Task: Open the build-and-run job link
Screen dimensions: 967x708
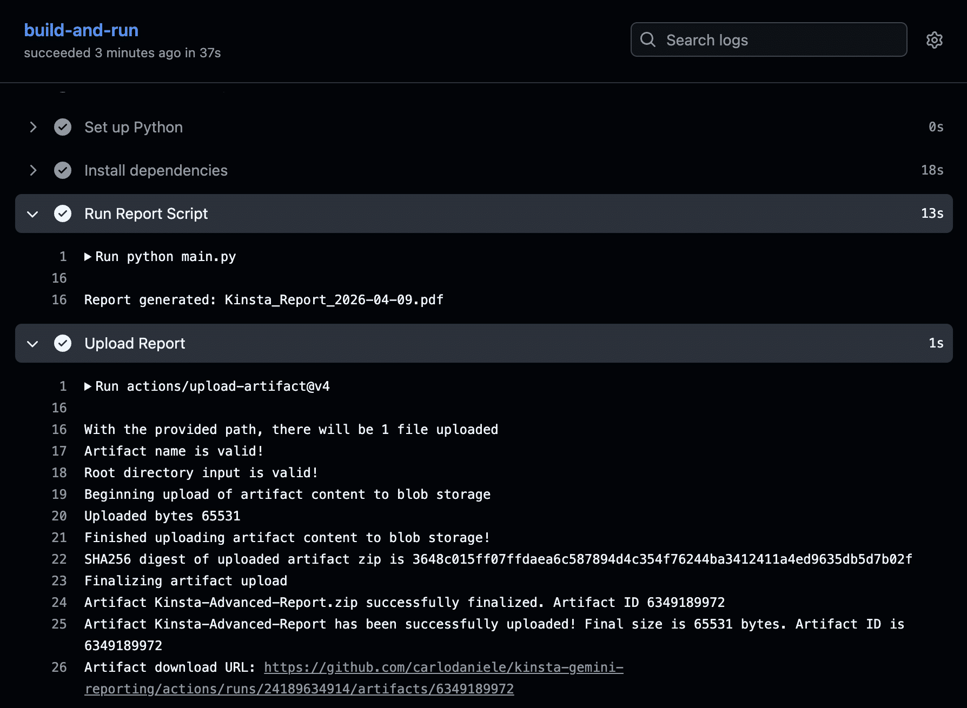Action: pos(81,30)
